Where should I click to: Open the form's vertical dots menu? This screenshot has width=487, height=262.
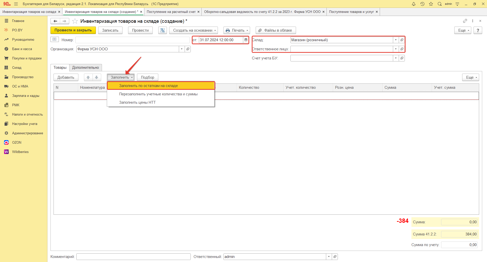pyautogui.click(x=473, y=21)
